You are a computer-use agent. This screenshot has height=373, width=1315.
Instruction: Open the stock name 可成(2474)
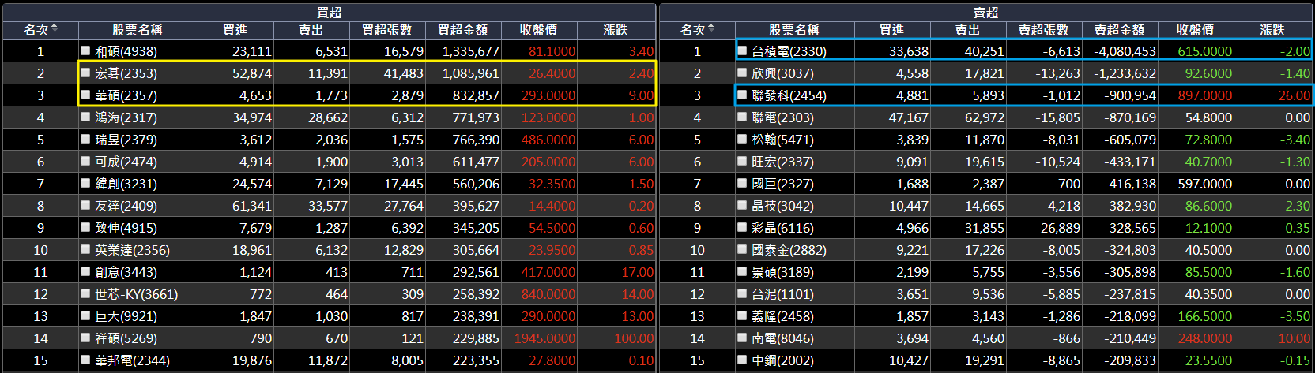126,162
